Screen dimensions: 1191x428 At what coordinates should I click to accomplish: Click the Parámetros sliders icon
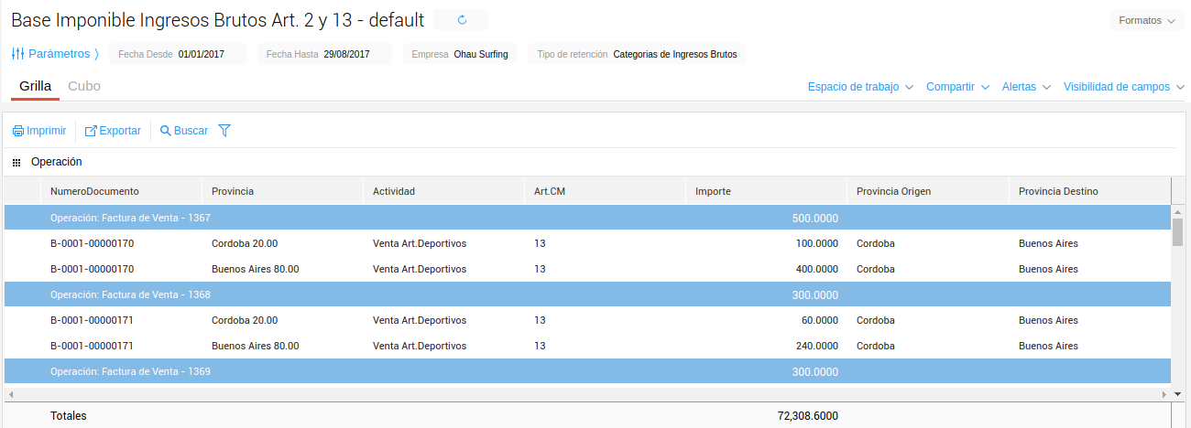(17, 54)
